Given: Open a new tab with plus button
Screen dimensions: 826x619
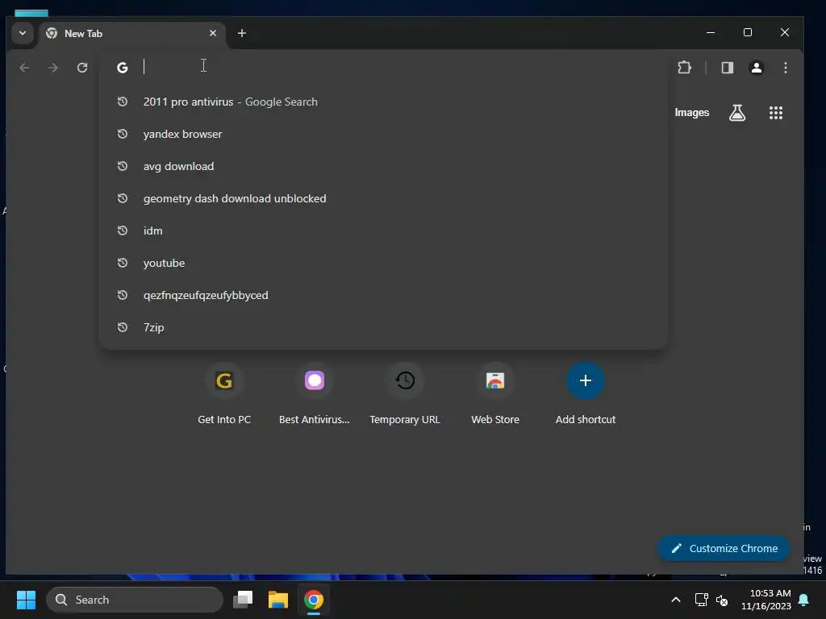Looking at the screenshot, I should pos(242,33).
